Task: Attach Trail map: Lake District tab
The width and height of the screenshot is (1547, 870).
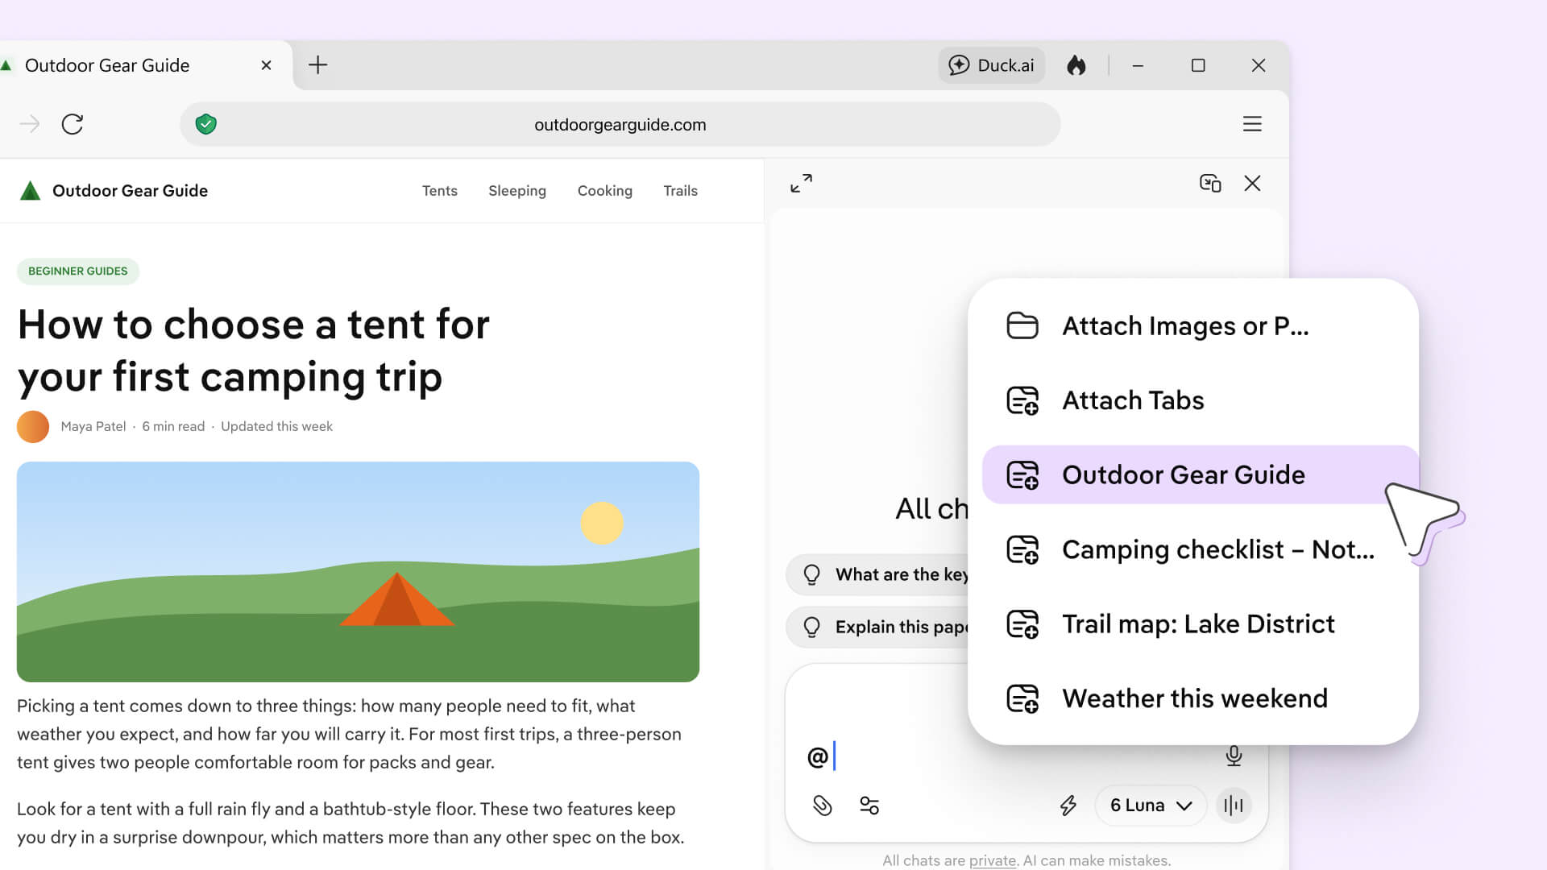Action: pos(1193,623)
